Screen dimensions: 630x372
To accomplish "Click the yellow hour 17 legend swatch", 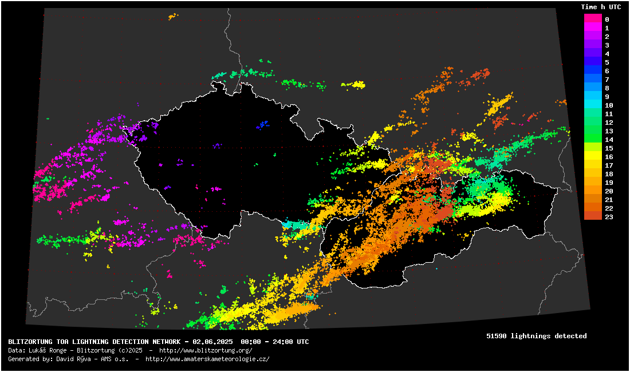I will (593, 165).
